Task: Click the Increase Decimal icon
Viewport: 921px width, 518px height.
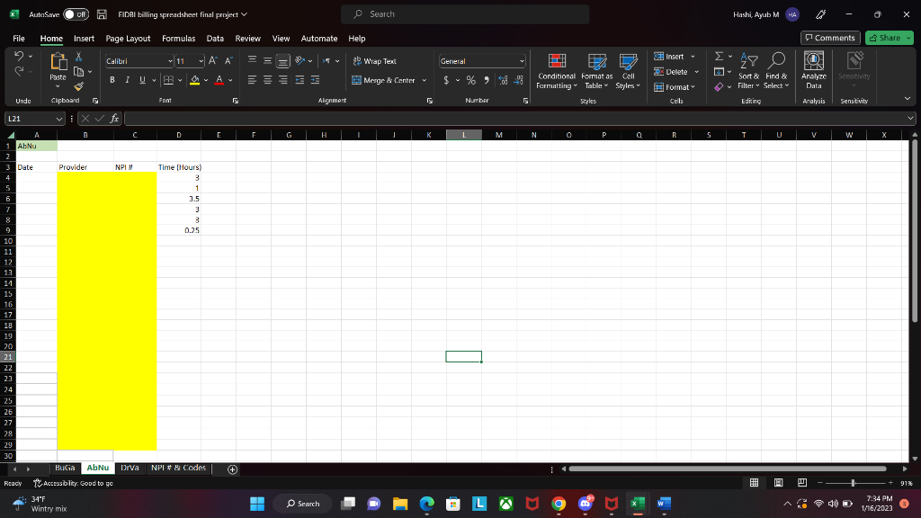Action: [503, 80]
